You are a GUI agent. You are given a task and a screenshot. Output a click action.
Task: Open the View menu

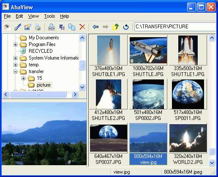33,16
